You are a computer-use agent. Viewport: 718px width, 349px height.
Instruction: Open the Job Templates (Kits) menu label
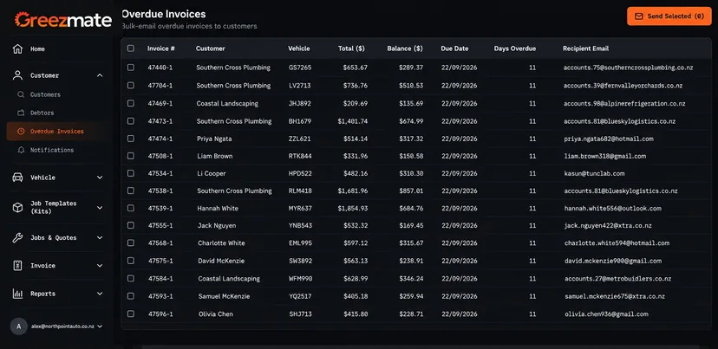point(54,208)
